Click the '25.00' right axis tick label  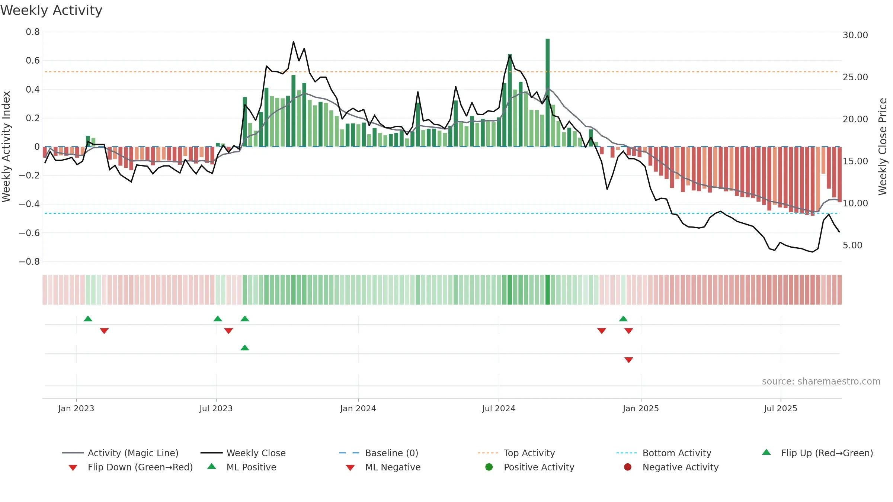tap(855, 77)
